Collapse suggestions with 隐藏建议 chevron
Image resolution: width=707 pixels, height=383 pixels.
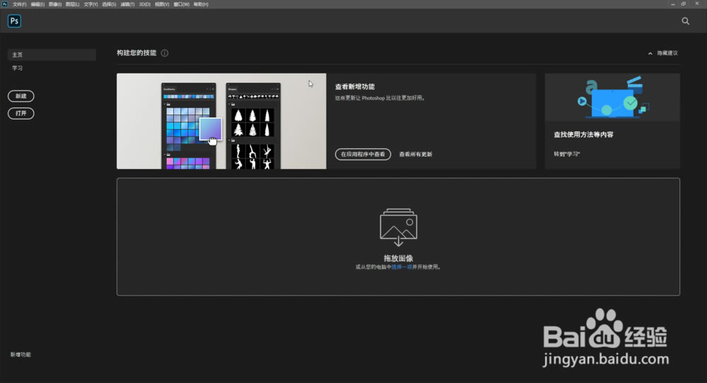(x=650, y=53)
